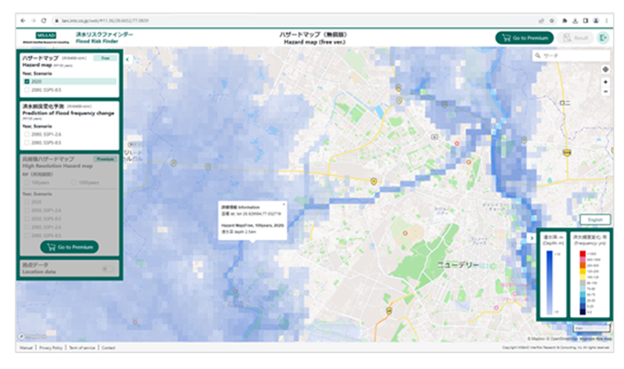Zoom out with the map minus button
The image size is (624, 369).
click(605, 91)
